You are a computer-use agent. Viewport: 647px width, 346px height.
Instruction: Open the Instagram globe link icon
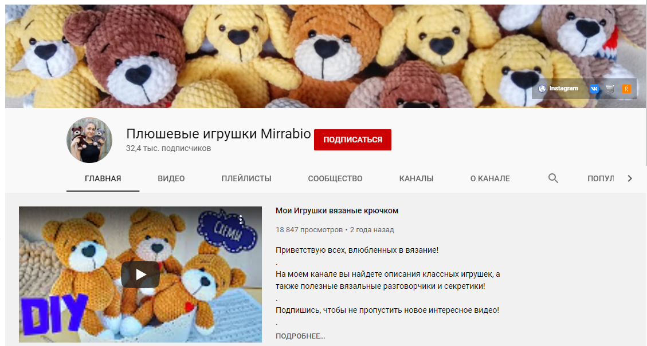click(542, 89)
